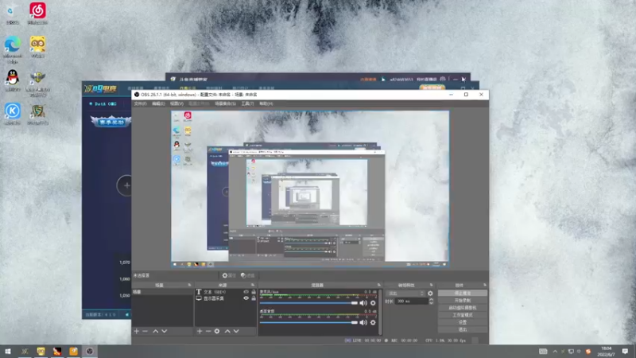Open the notification center in taskbar
This screenshot has width=636, height=358.
(x=625, y=351)
